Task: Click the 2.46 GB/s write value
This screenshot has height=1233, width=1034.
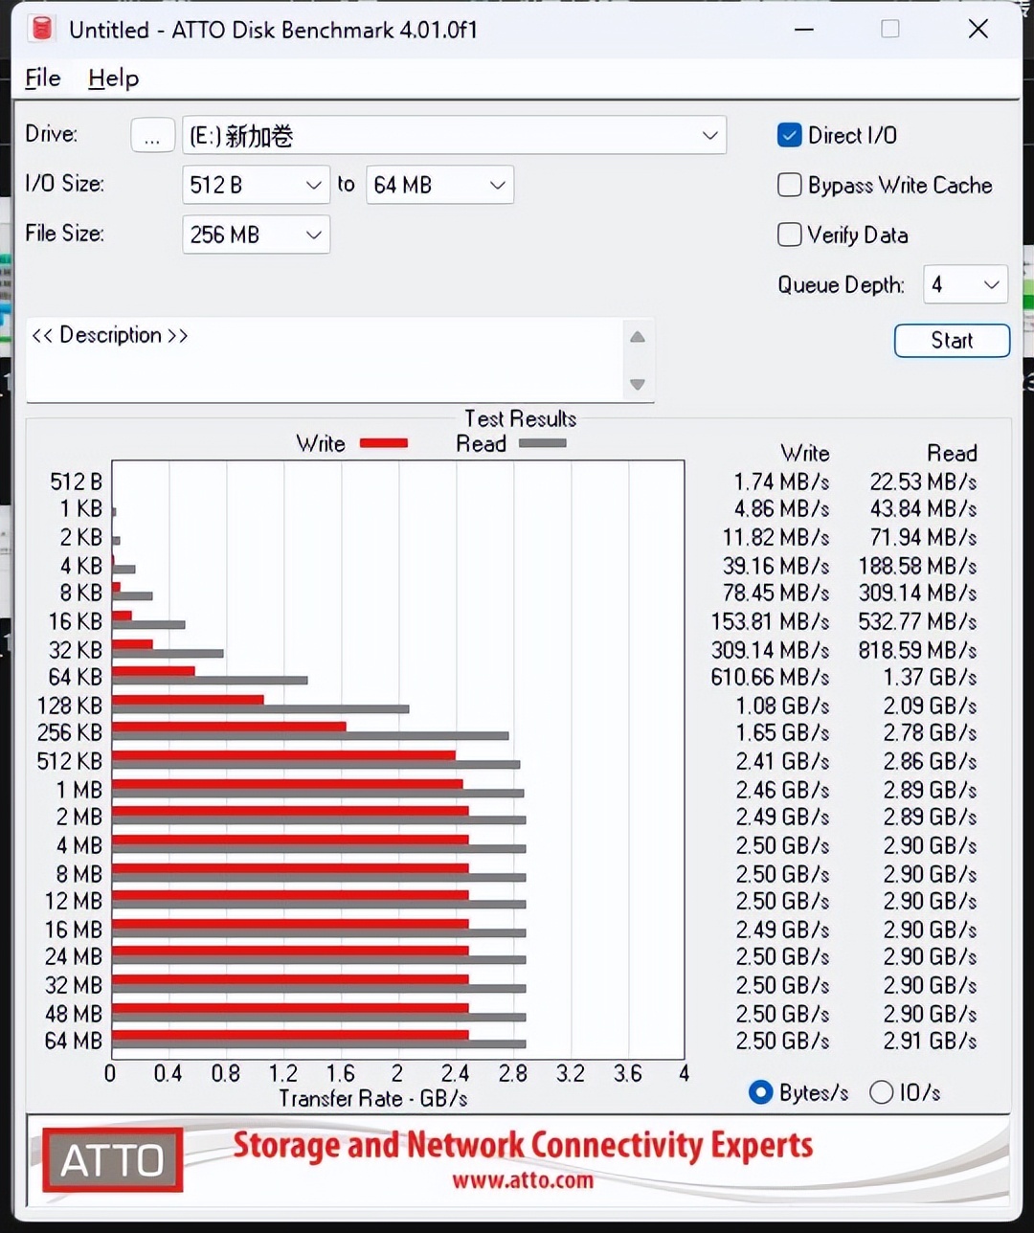Action: tap(782, 790)
